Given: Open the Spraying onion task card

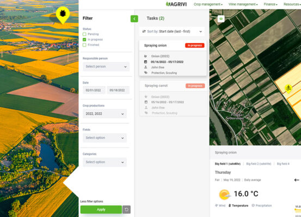Looking at the screenshot, I should (173, 58).
